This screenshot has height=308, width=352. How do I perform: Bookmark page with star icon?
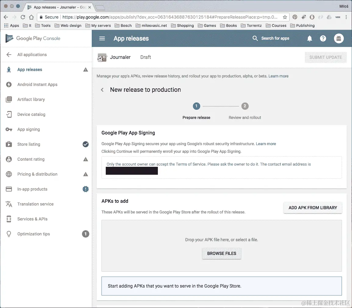click(285, 17)
